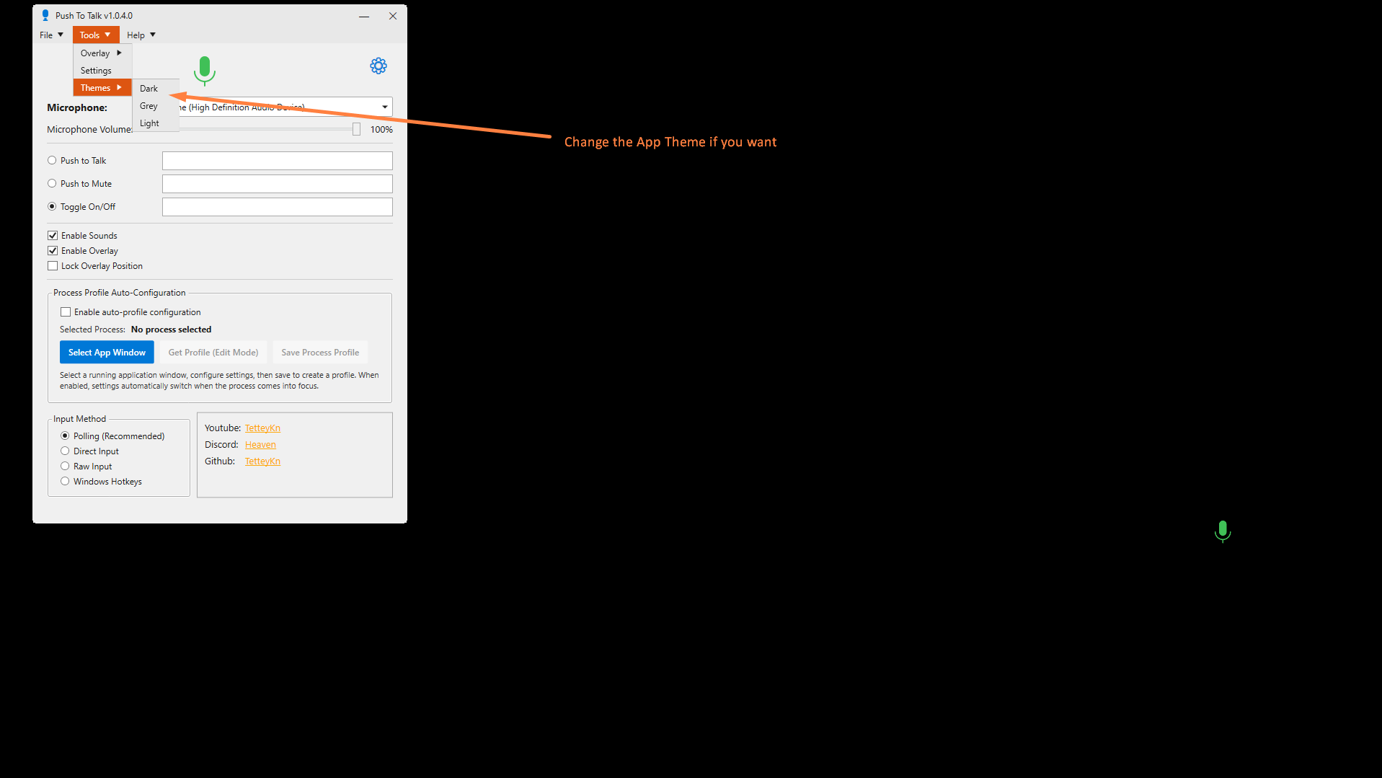The height and width of the screenshot is (778, 1382).
Task: Uncheck the Enable Overlay checkbox
Action: click(x=53, y=250)
